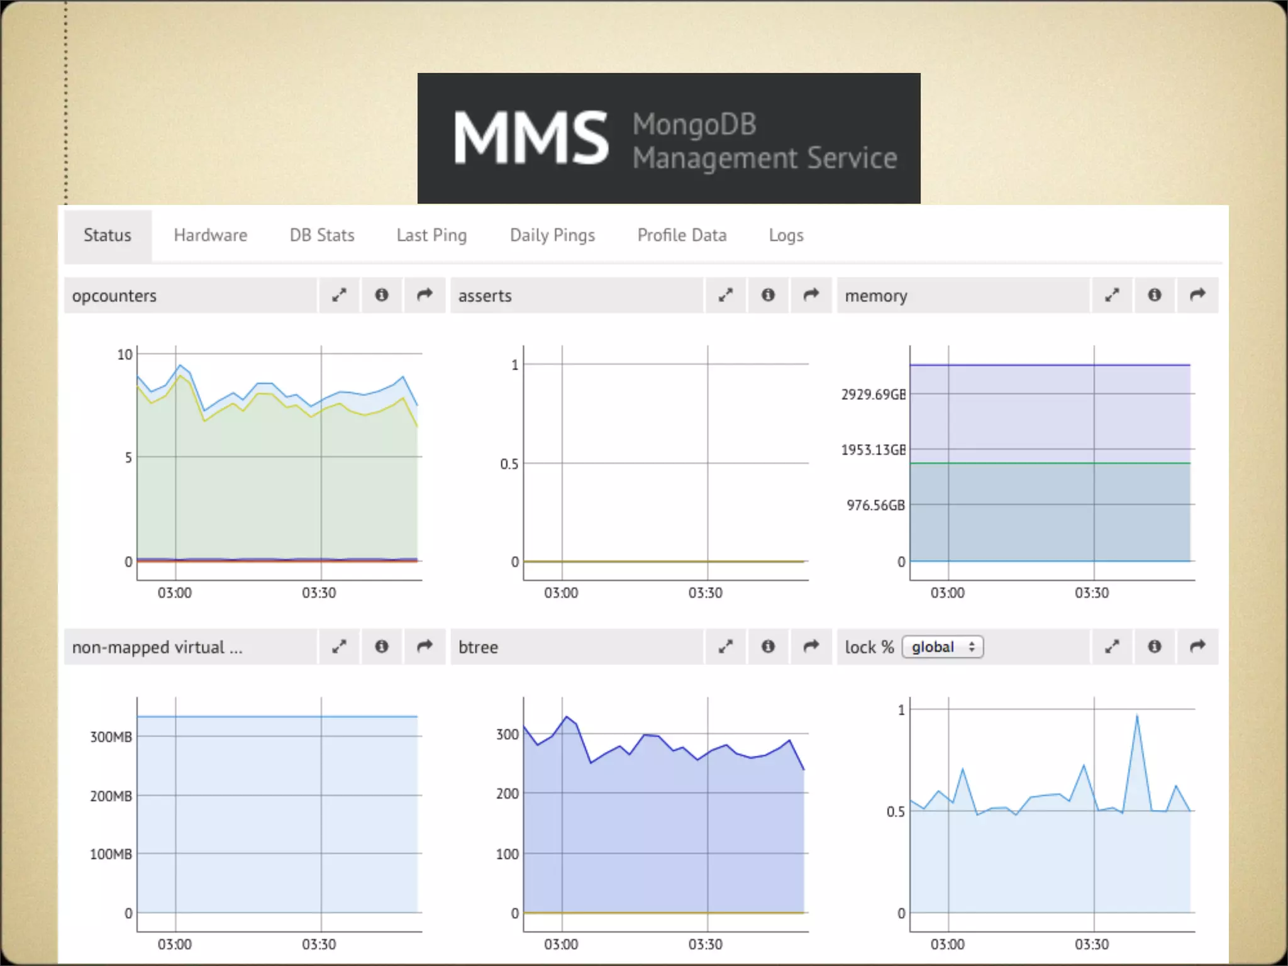Expand the asserts chart to full size
The image size is (1288, 966).
[726, 295]
